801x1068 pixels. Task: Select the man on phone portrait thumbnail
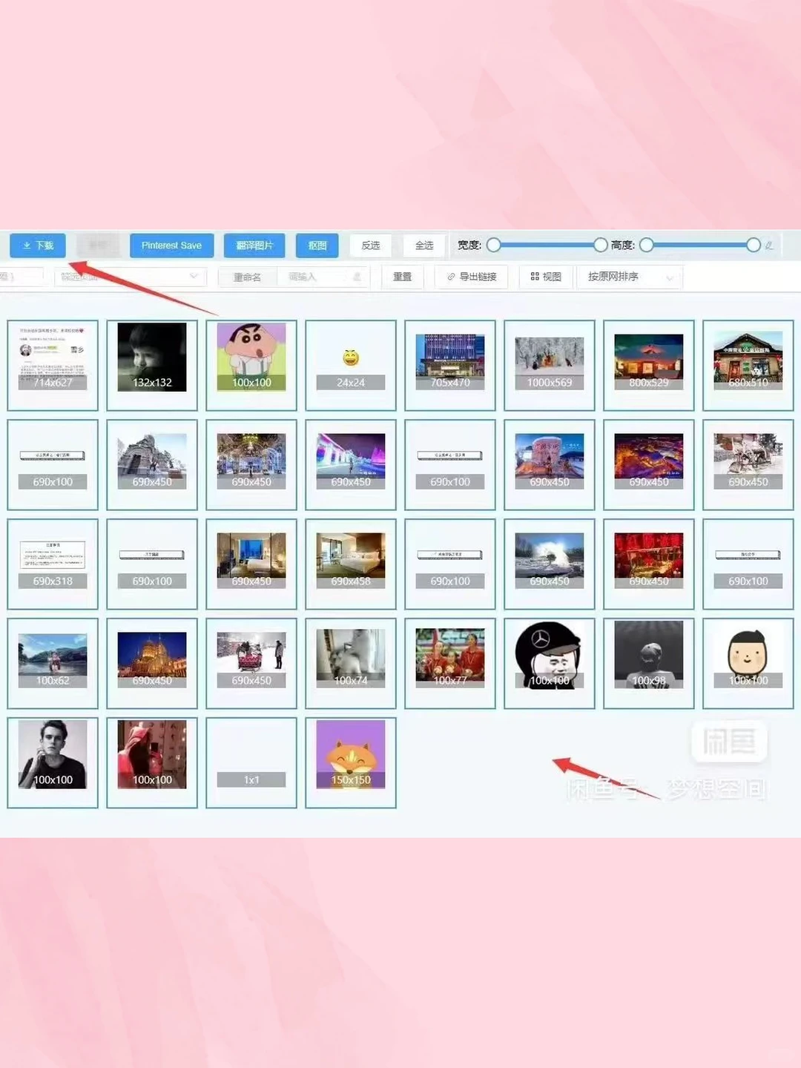[53, 762]
